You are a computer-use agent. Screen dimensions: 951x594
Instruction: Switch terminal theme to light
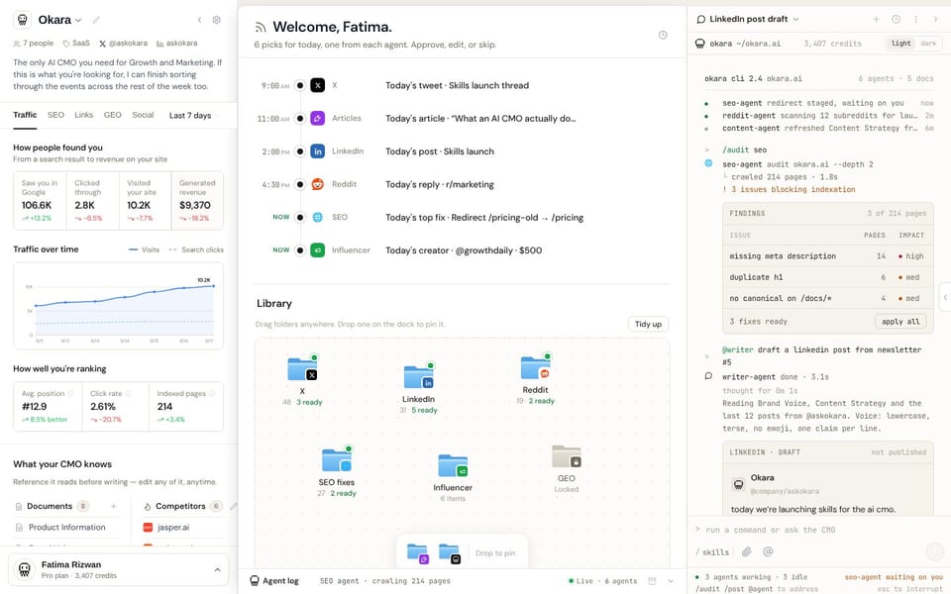click(x=900, y=44)
